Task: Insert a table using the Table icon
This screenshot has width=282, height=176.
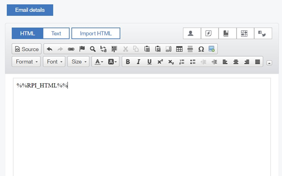Action: pos(179,49)
